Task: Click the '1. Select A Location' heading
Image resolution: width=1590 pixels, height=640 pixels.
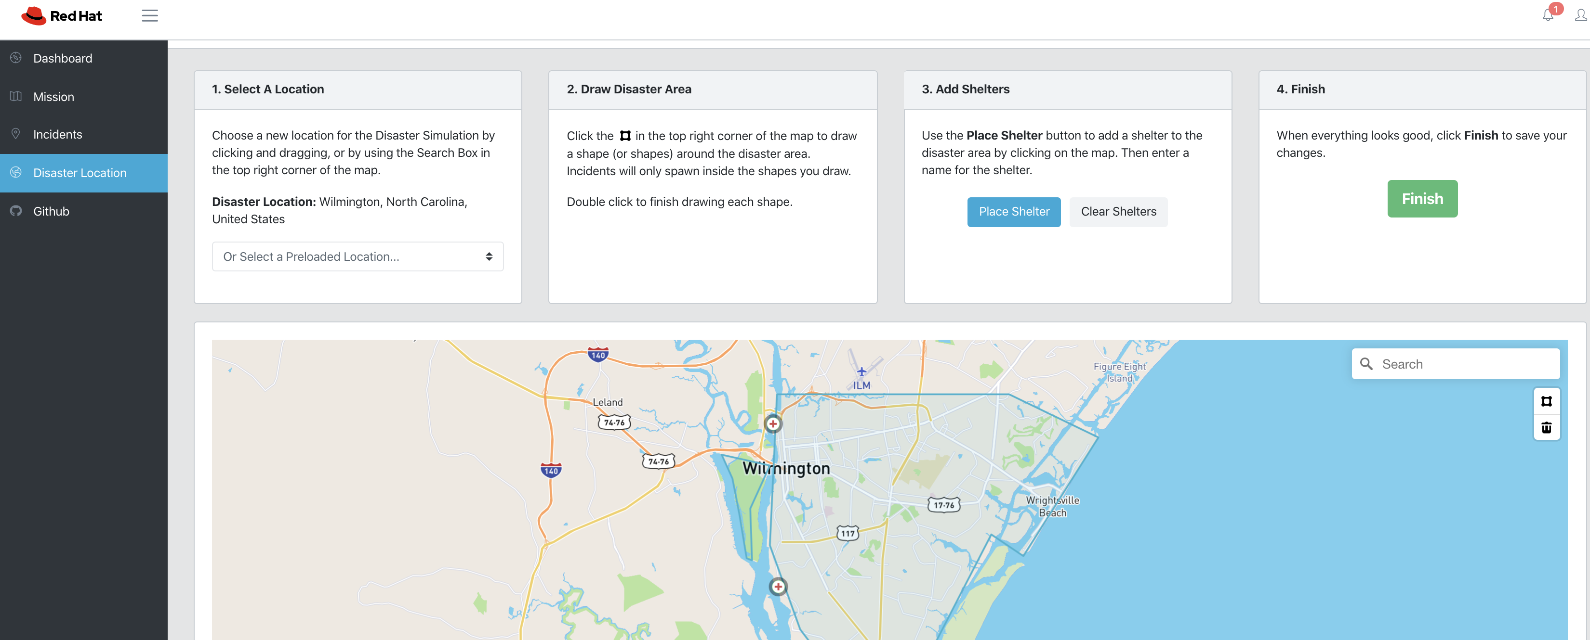Action: (268, 90)
